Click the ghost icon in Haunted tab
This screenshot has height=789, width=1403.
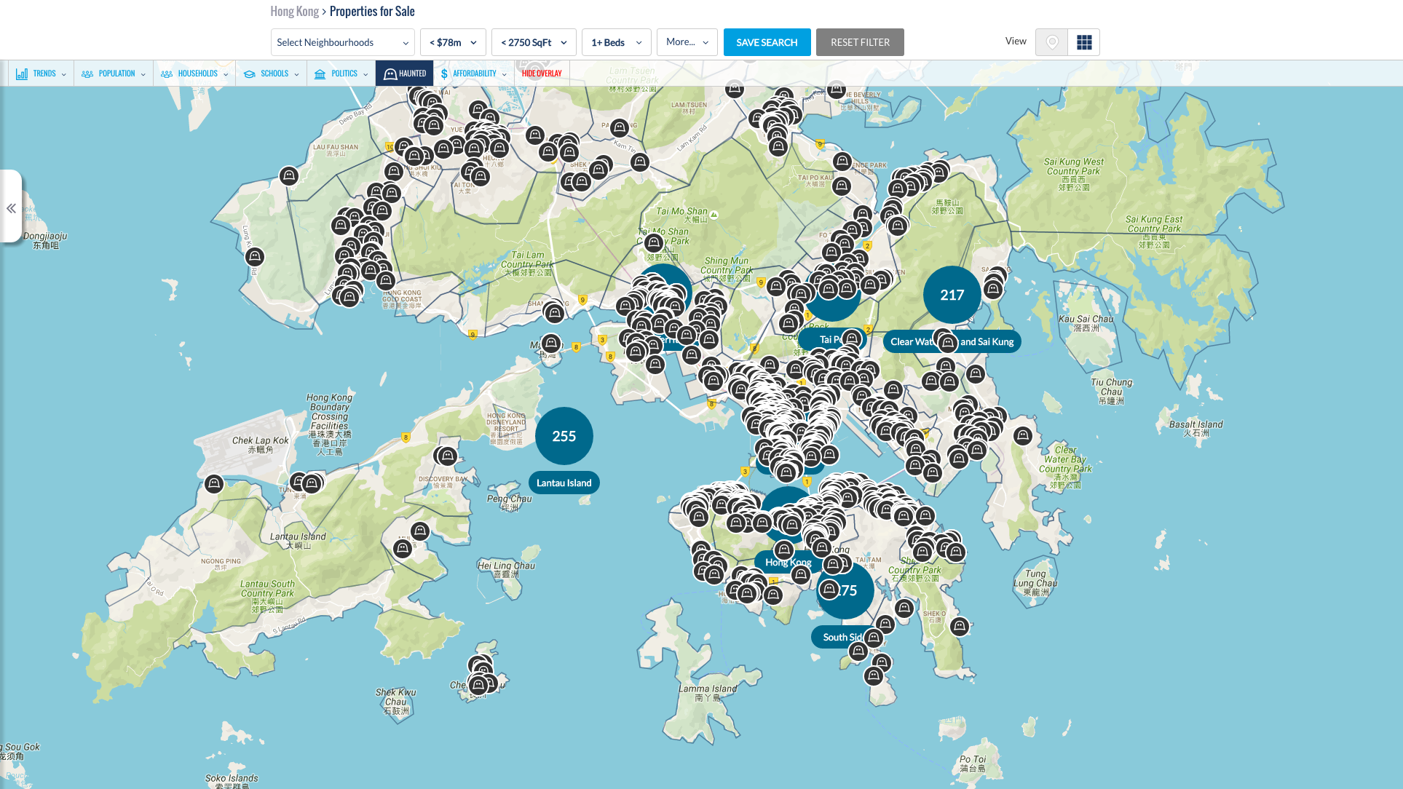point(390,74)
